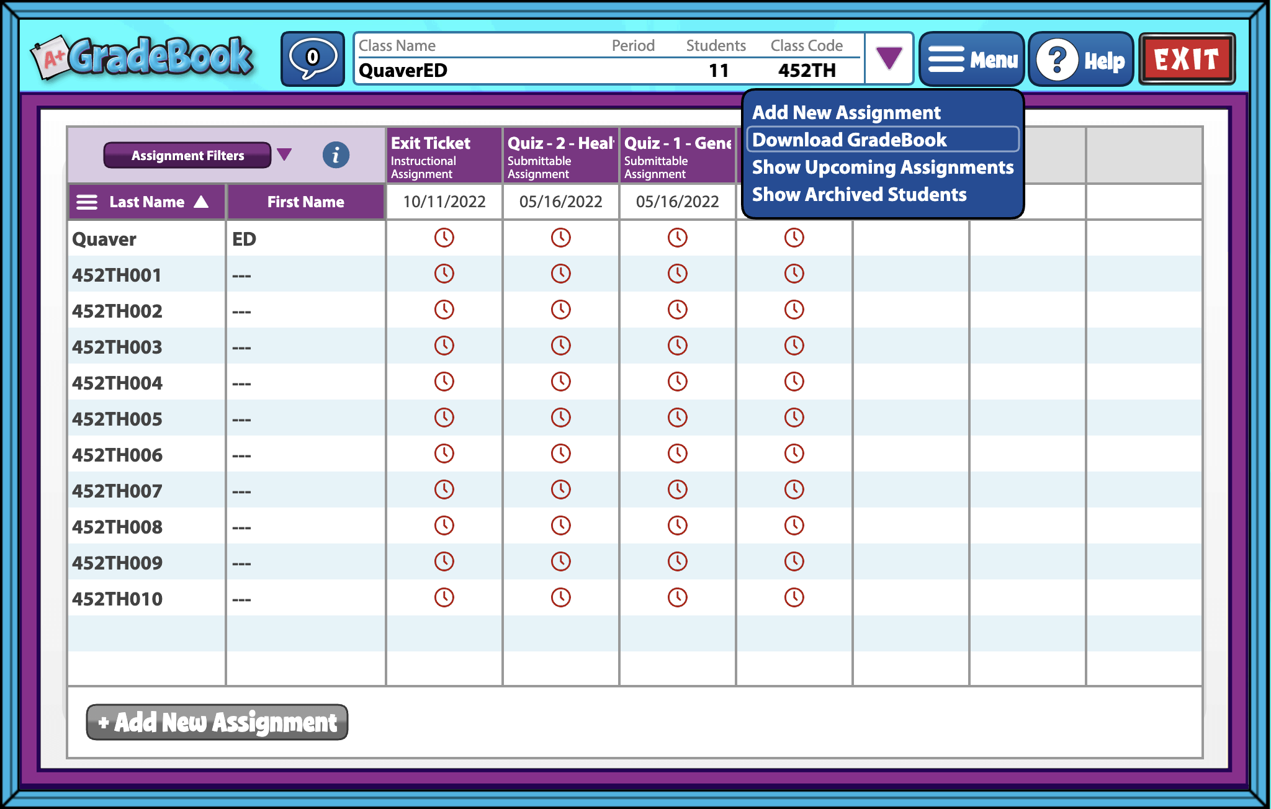This screenshot has height=809, width=1271.
Task: Open the Quiz - 1 assignment header
Action: coord(677,156)
